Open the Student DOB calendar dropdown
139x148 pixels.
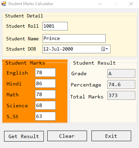(x=105, y=49)
